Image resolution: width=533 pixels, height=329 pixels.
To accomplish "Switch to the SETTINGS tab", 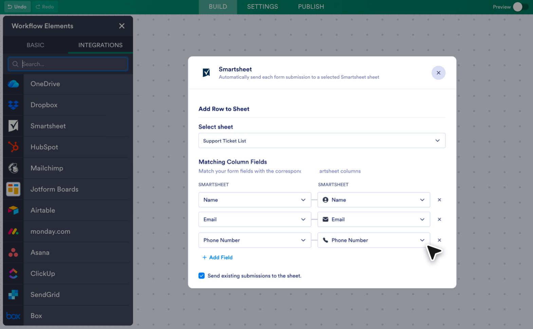I will point(262,7).
